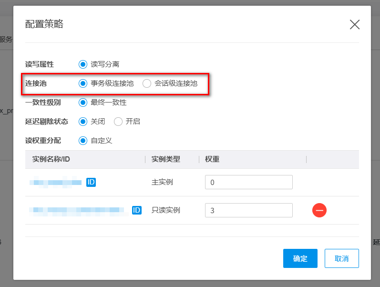Switch connection pool to 会话级连接池

click(x=147, y=83)
